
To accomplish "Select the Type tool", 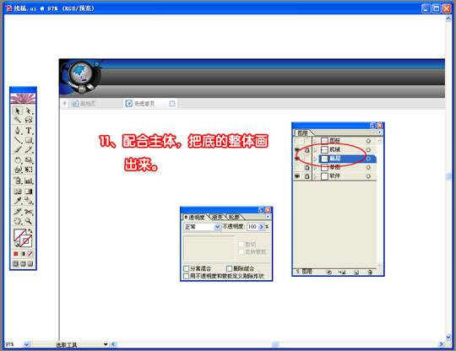I will coord(29,131).
